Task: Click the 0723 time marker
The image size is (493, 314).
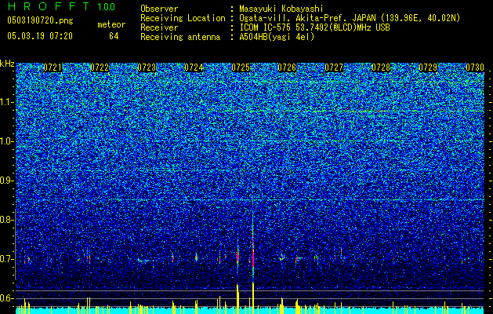Action: [x=147, y=68]
